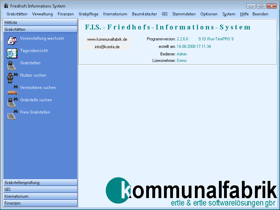The height and width of the screenshot is (210, 280).
Task: Collapse the Grabstätten sidebar section header
Action: [x=40, y=29]
